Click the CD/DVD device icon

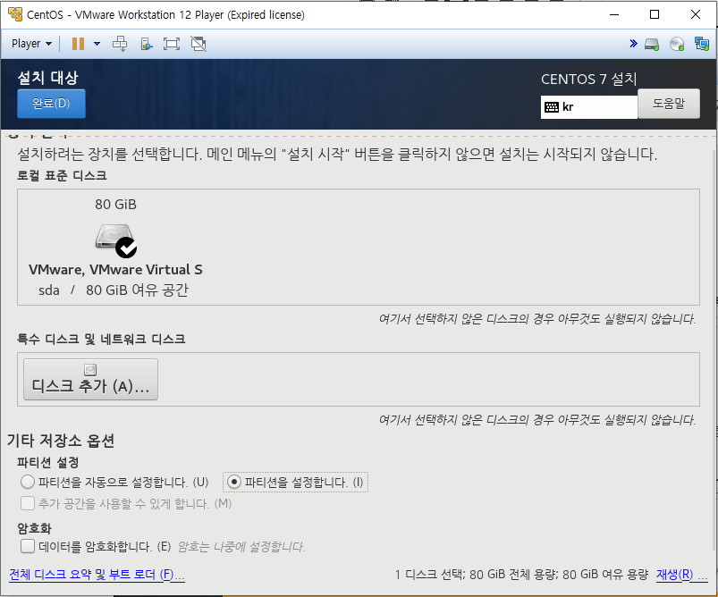677,44
